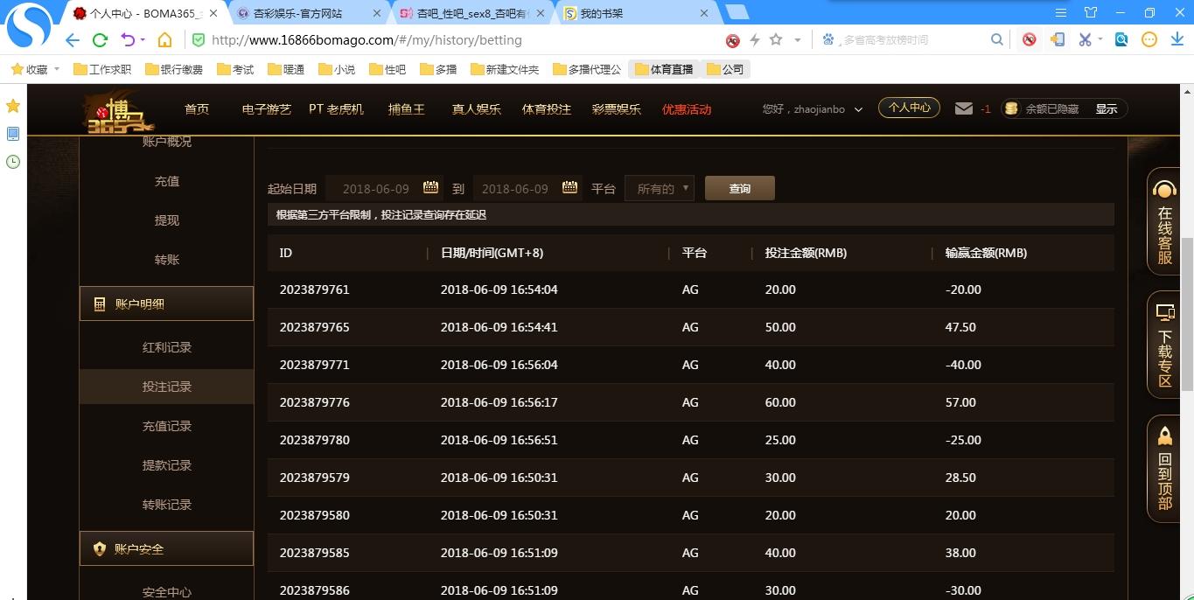Click the purple undo-close-tab arrow
The image size is (1194, 600).
pos(128,40)
